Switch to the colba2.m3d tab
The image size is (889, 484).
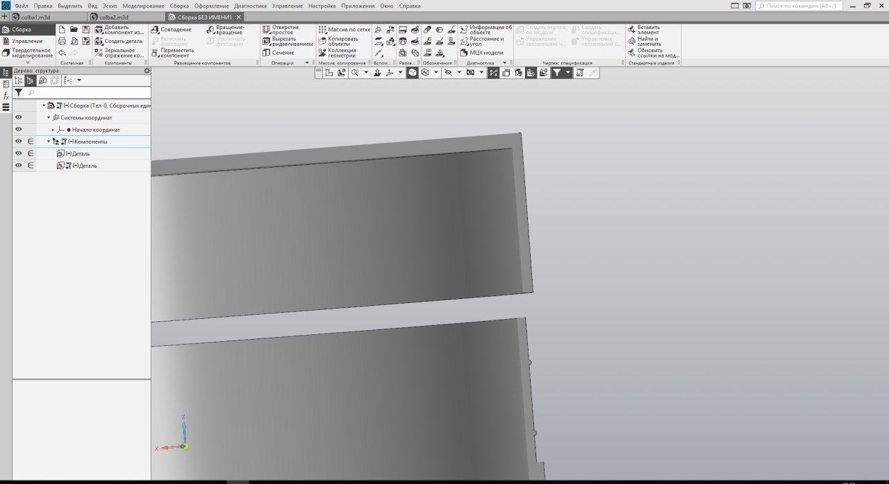[126, 17]
